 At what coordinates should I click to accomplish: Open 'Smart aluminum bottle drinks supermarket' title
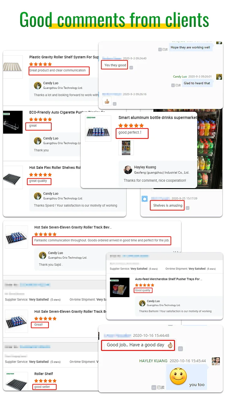158,117
